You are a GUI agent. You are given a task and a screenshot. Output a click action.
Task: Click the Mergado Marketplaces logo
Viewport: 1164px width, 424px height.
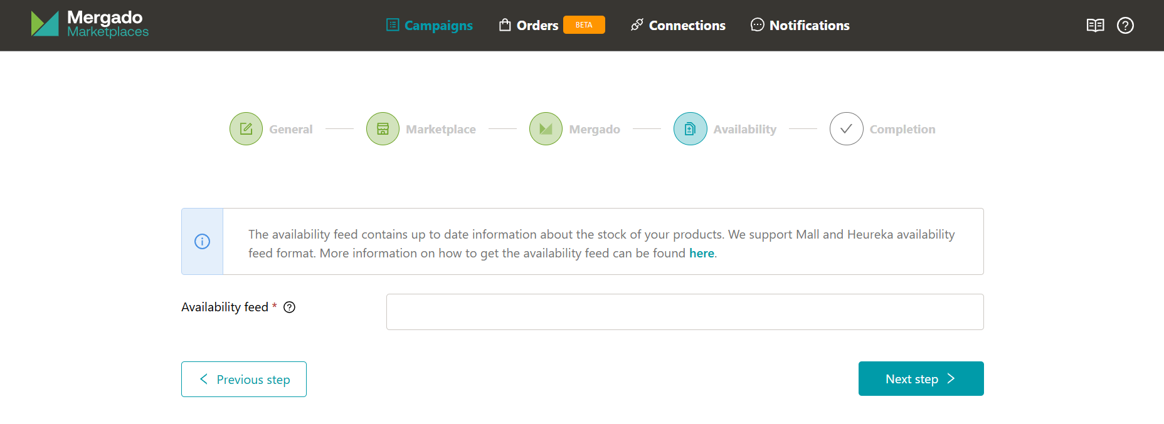pyautogui.click(x=90, y=24)
